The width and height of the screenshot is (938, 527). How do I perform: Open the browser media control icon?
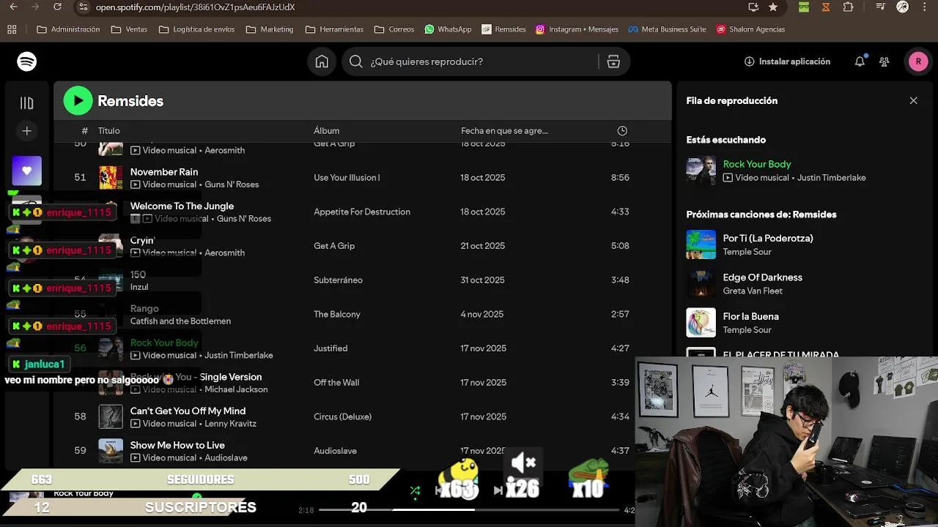[x=880, y=7]
